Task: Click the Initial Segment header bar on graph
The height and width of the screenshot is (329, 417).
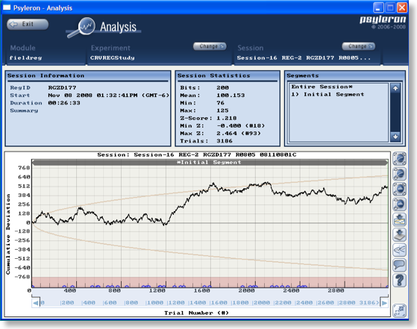Action: click(210, 162)
